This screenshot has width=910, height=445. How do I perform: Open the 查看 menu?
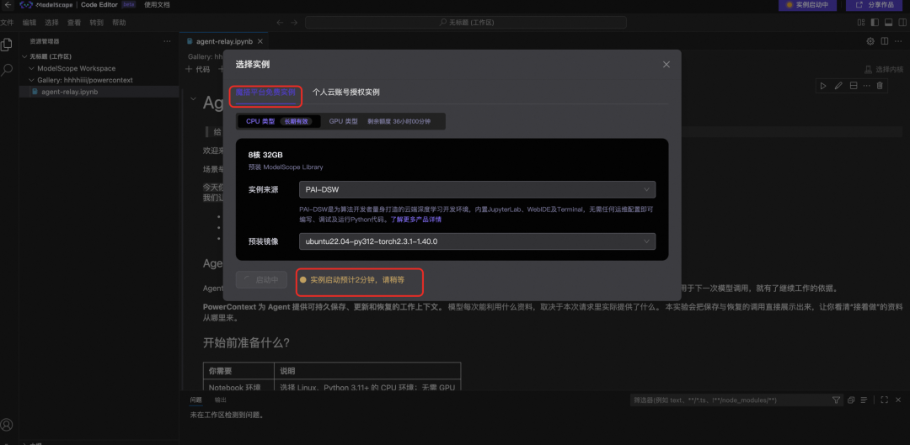click(74, 23)
